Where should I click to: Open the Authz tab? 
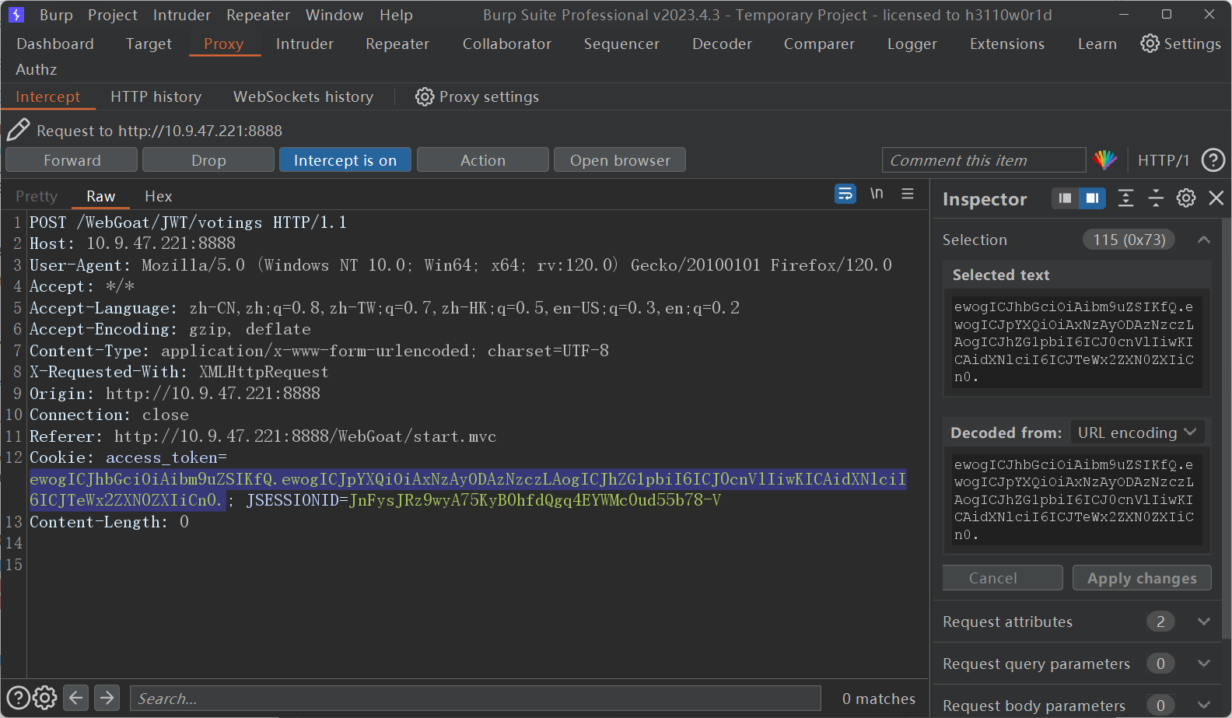37,69
